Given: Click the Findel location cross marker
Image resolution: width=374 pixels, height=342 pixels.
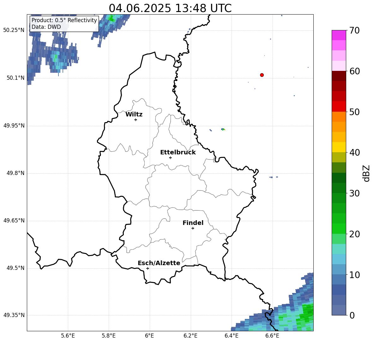Looking at the screenshot, I should point(193,228).
